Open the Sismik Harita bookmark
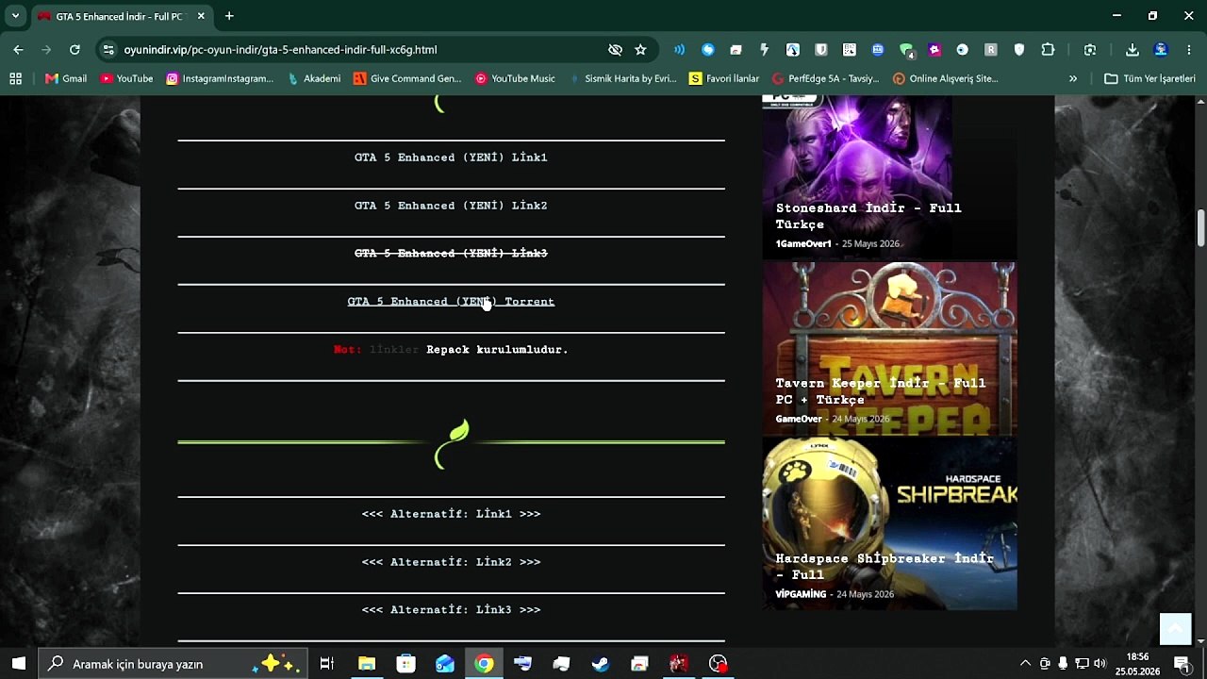The height and width of the screenshot is (679, 1207). click(622, 79)
